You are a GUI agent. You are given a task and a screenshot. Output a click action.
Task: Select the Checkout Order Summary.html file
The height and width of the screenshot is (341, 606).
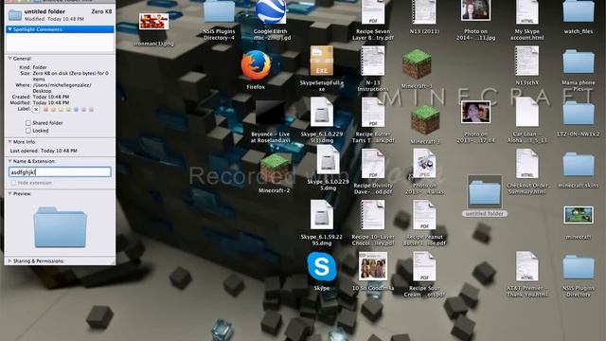526,164
